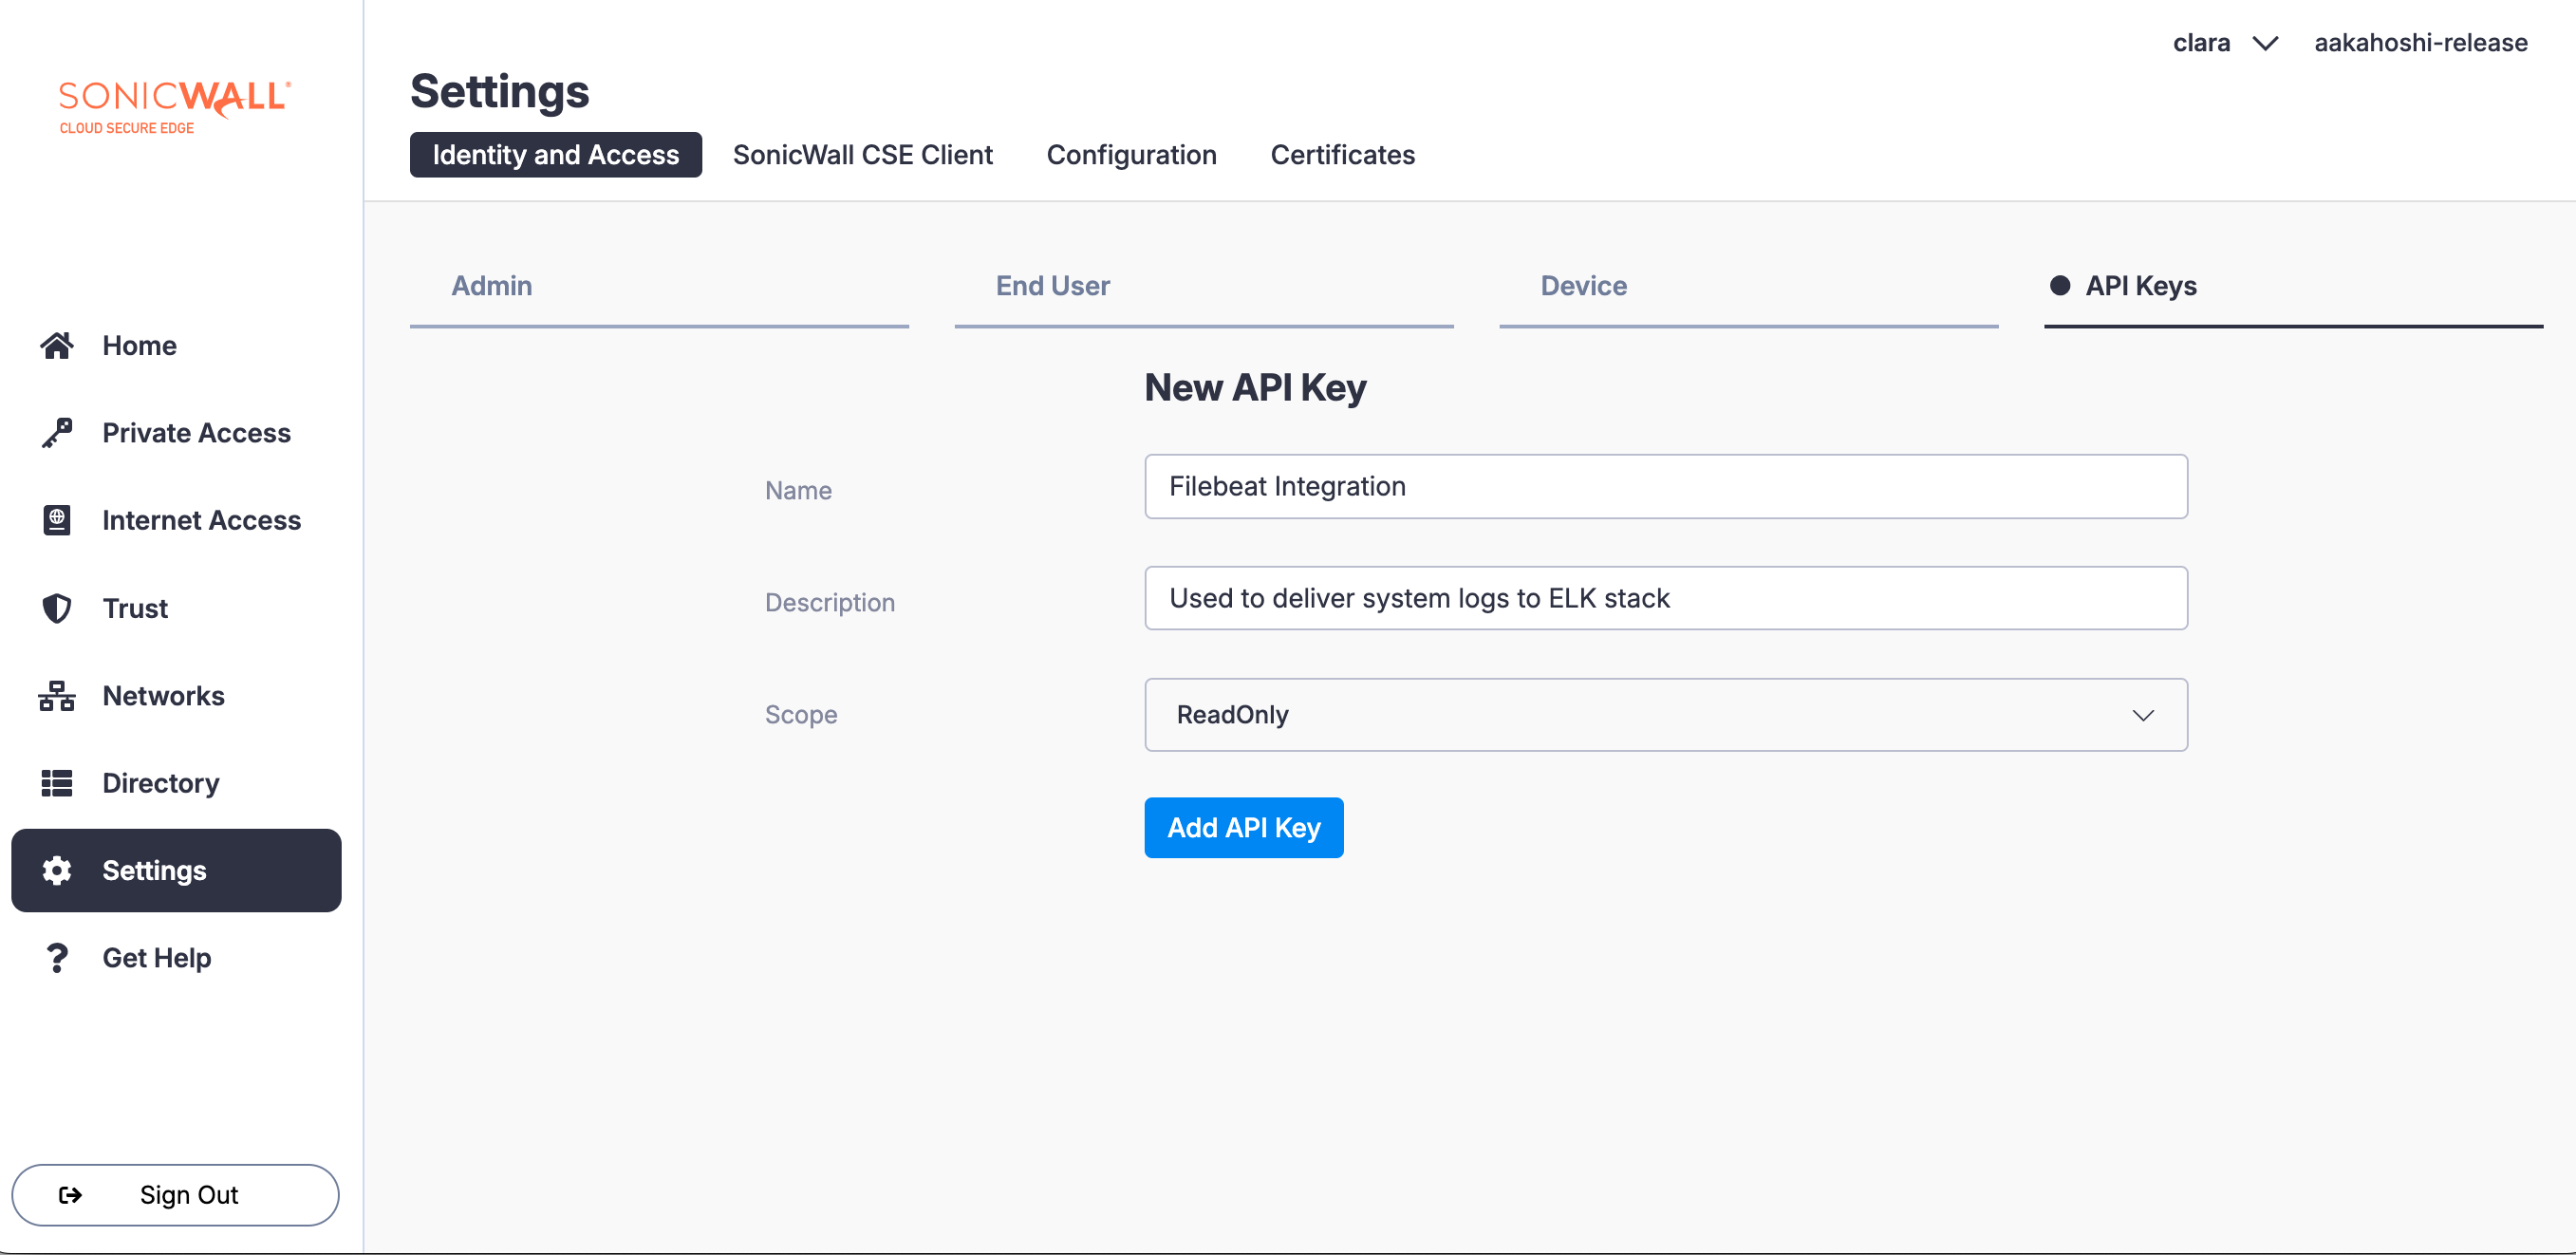This screenshot has width=2576, height=1255.
Task: Click the Home house icon
Action: [x=56, y=345]
